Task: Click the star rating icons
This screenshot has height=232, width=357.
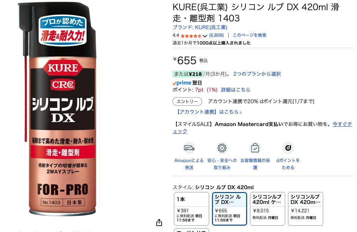Action: coord(191,36)
